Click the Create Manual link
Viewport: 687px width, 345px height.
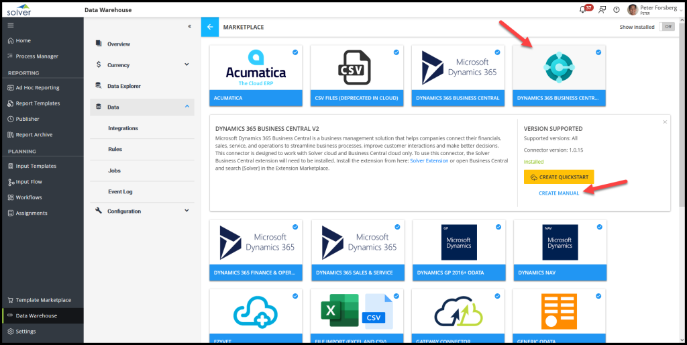click(x=559, y=193)
